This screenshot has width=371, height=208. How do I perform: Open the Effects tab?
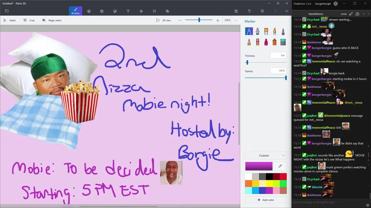[x=141, y=11]
